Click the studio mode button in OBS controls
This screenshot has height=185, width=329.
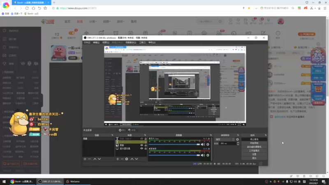pyautogui.click(x=254, y=150)
